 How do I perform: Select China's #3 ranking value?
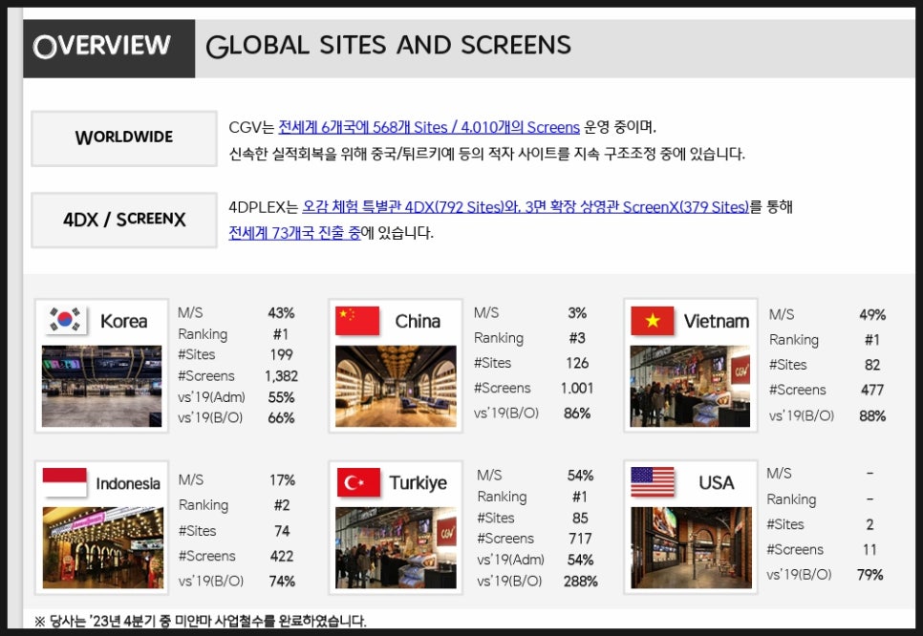577,338
